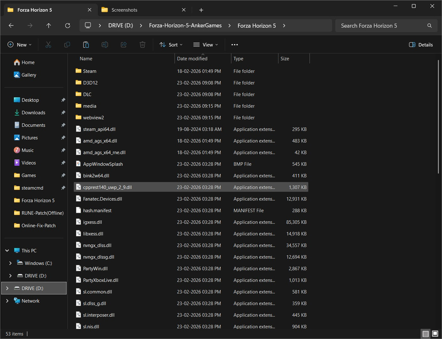Expand Windows (C:) in navigation pane
Image resolution: width=442 pixels, height=339 pixels.
(10, 263)
